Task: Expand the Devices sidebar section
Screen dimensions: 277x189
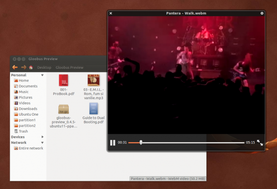Action: tap(42, 137)
